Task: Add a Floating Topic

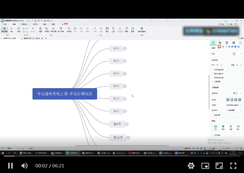Action: coord(53,30)
